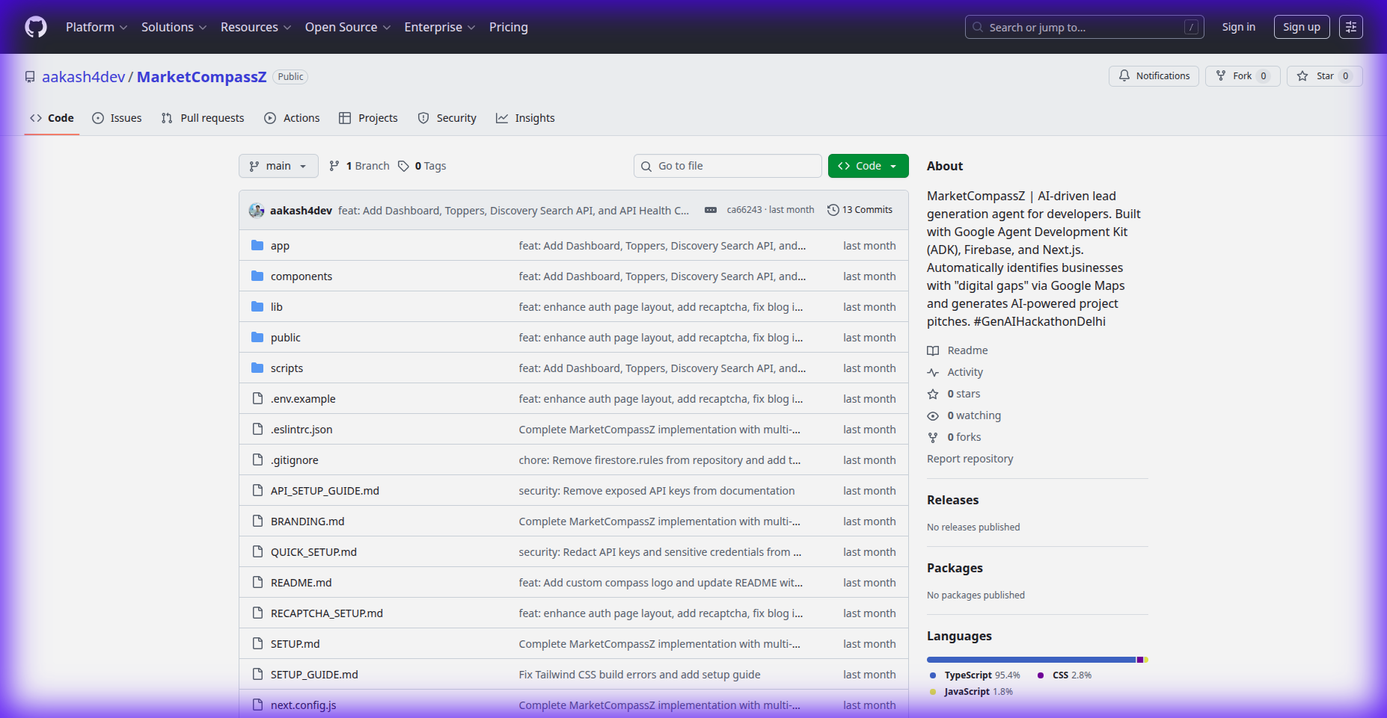Image resolution: width=1387 pixels, height=718 pixels.
Task: Click the Notifications bell button
Action: point(1154,76)
